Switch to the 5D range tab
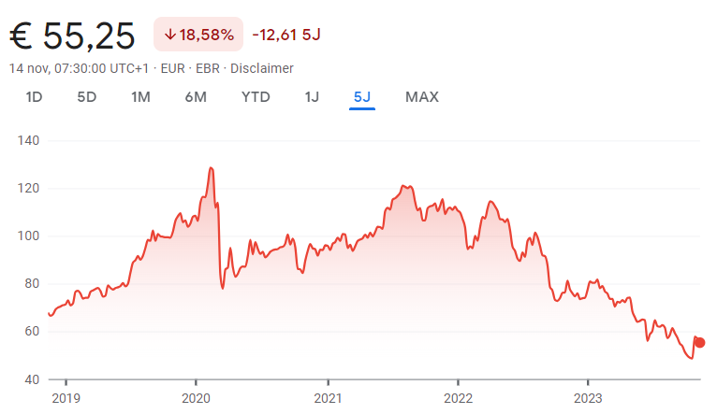Screen dimensions: 717x414 coord(86,97)
